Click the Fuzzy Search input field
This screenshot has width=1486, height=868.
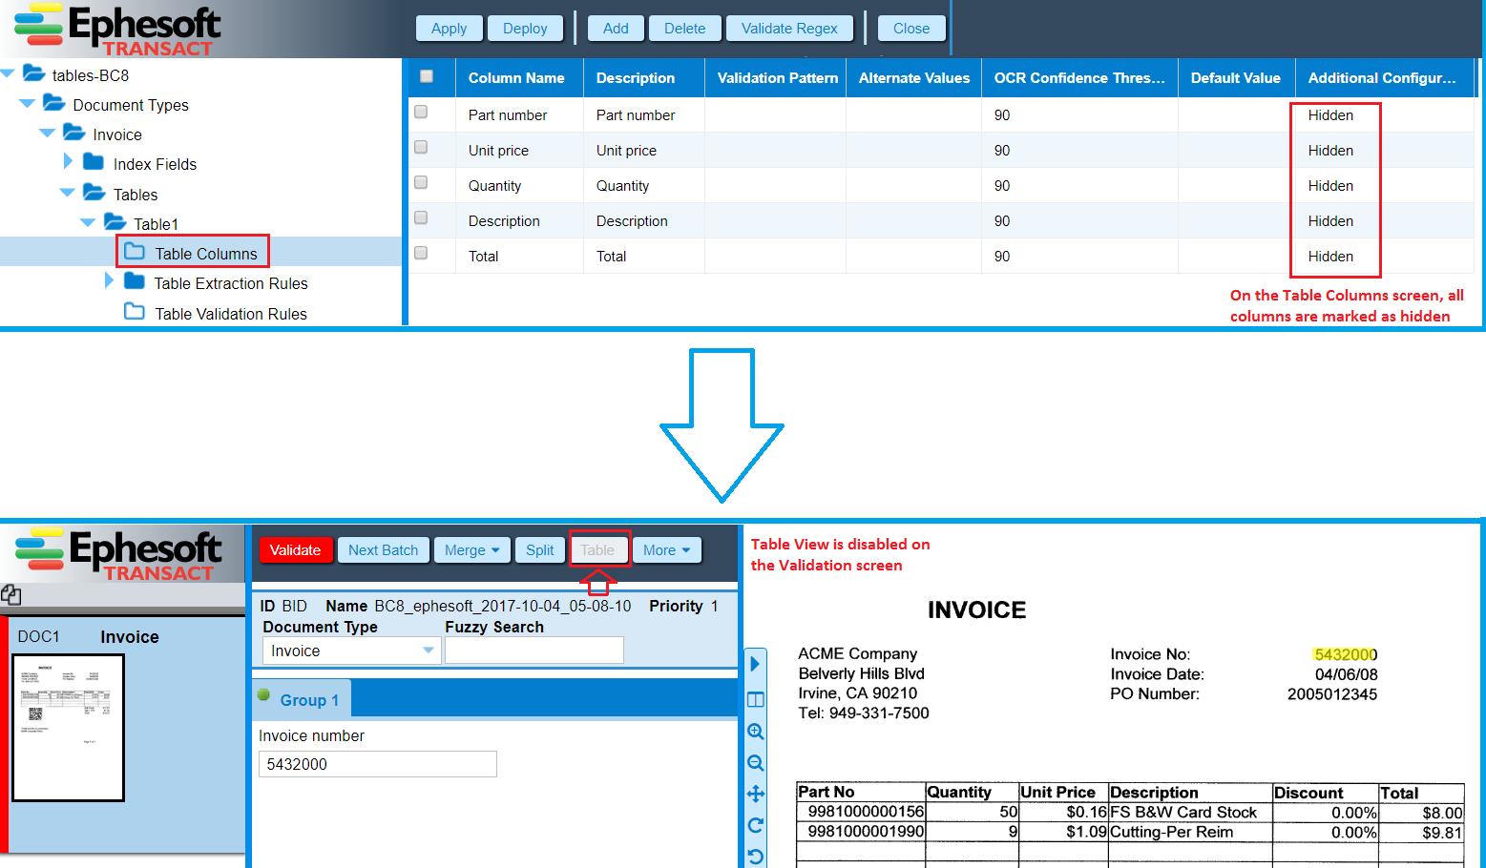(x=534, y=651)
